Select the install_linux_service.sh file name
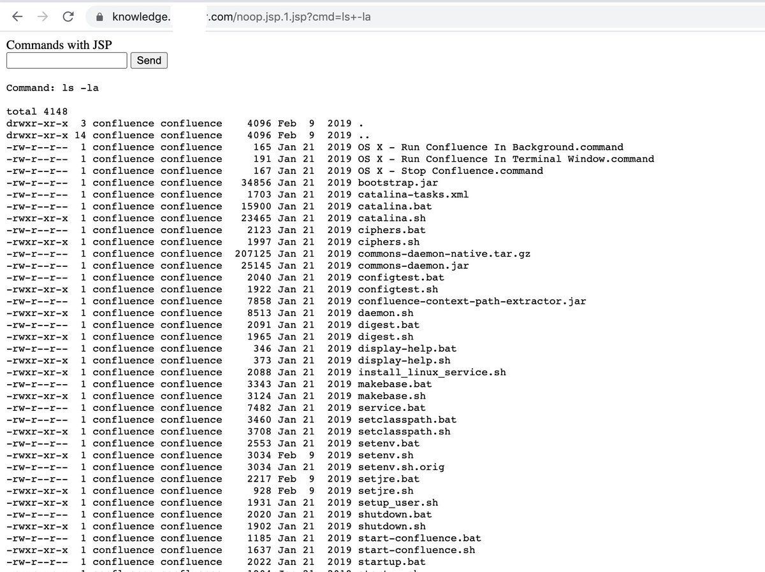Screen dimensions: 765x572 432,373
